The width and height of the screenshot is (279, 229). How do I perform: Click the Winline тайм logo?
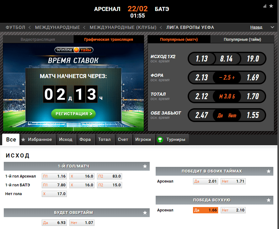(74, 50)
